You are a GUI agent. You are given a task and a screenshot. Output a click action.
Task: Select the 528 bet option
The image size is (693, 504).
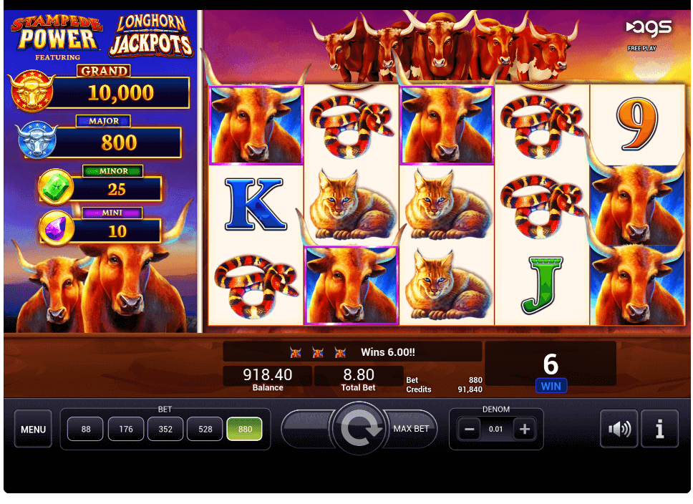[205, 429]
